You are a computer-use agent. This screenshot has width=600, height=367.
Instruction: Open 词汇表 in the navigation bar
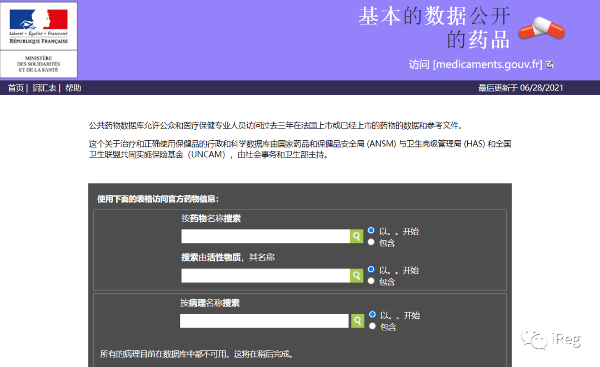(x=44, y=88)
